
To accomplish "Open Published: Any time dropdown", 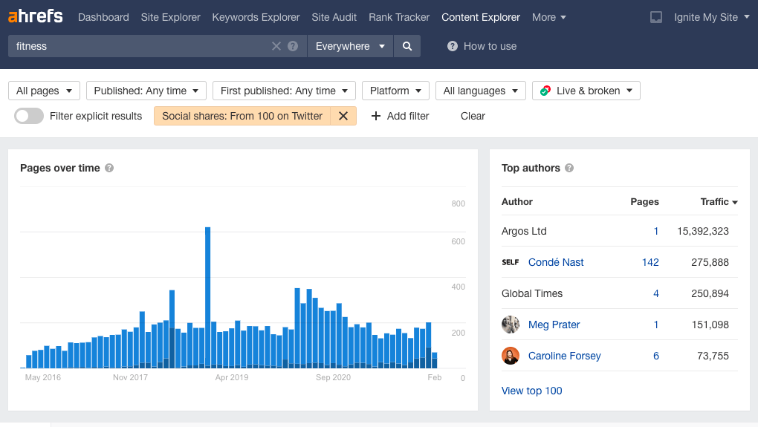I will pos(146,91).
